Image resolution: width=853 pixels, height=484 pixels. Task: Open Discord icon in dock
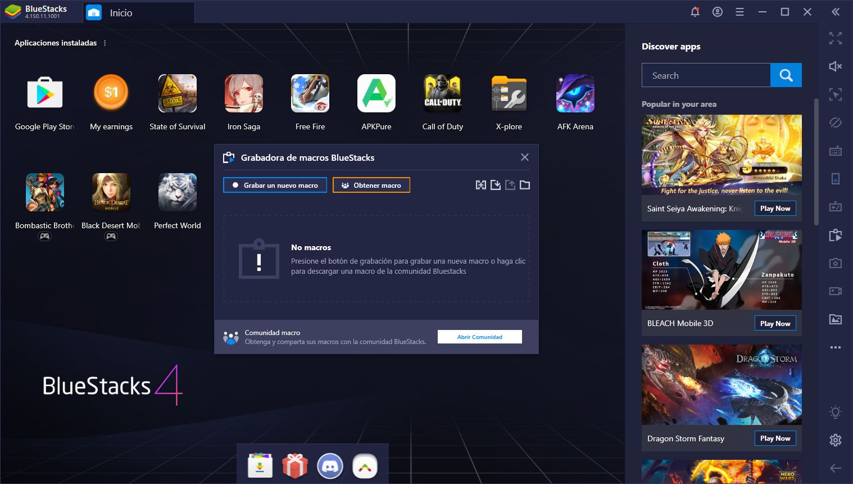(330, 466)
